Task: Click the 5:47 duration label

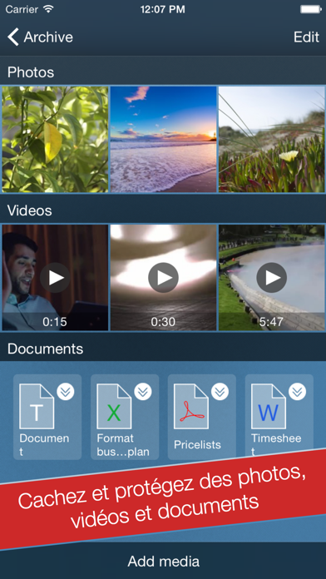Action: (x=271, y=322)
